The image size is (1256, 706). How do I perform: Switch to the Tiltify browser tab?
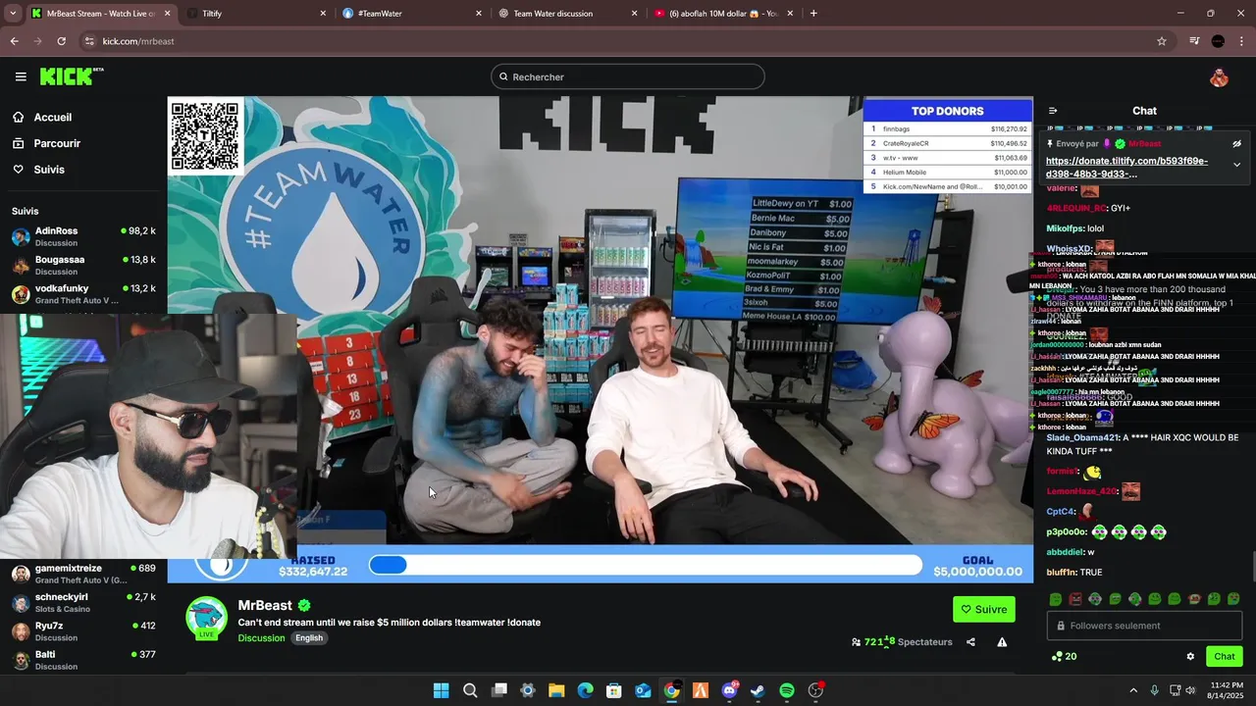coord(255,14)
